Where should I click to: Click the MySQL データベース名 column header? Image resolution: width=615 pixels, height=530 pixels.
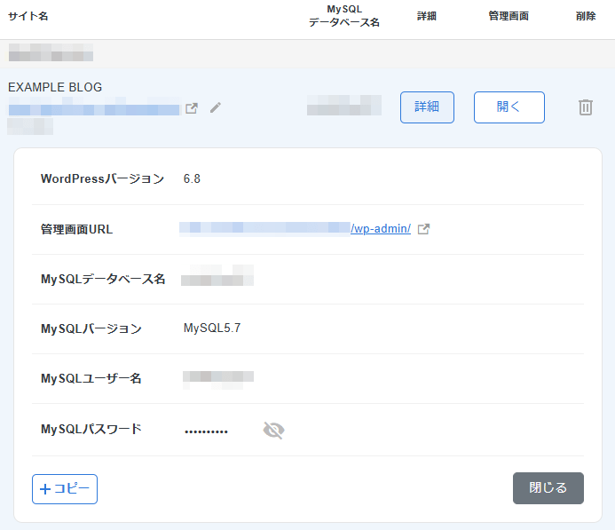pyautogui.click(x=343, y=16)
